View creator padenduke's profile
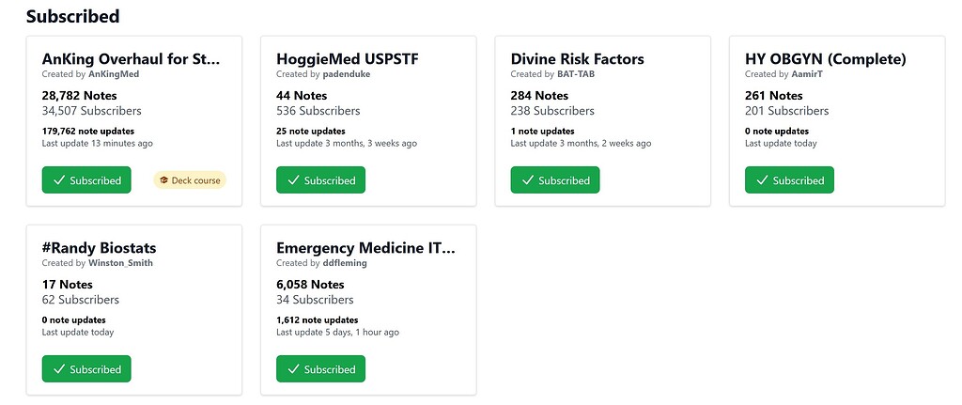962x405 pixels. (x=347, y=74)
